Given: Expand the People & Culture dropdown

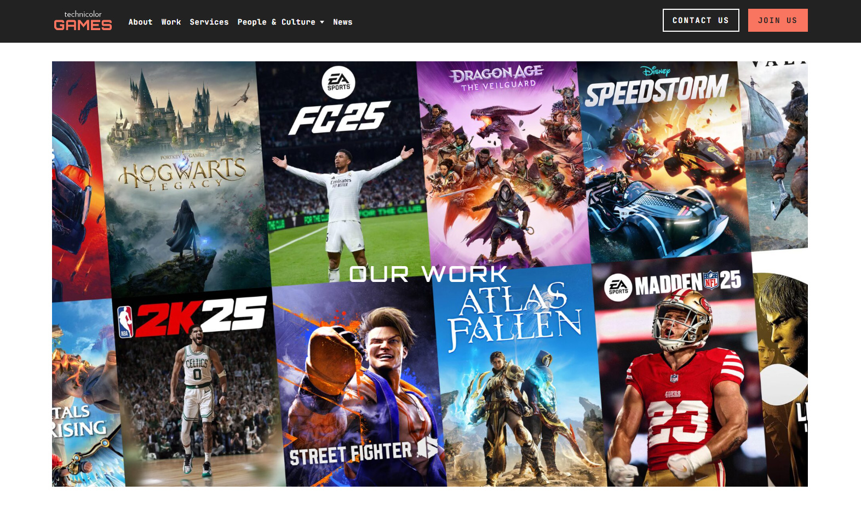Looking at the screenshot, I should pyautogui.click(x=276, y=22).
